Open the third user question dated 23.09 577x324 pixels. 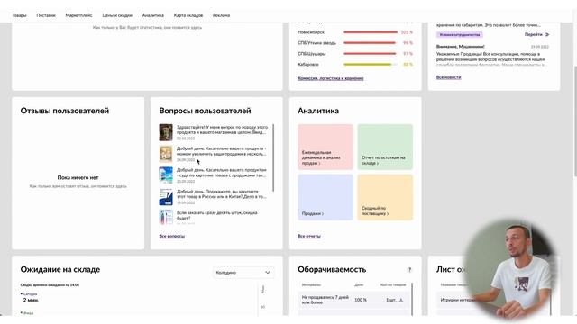[221, 173]
